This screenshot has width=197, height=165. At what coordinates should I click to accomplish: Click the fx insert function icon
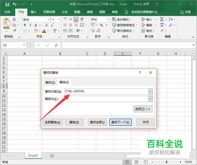56,45
